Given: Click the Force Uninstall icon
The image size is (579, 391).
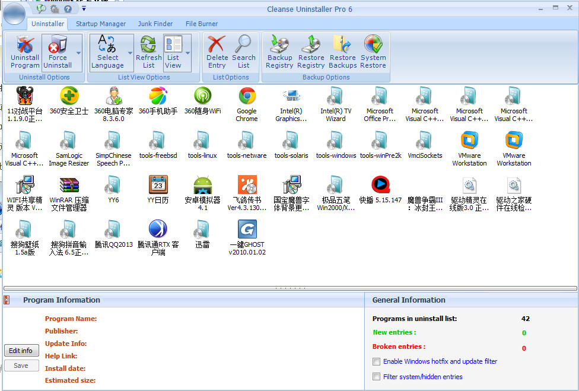Looking at the screenshot, I should click(x=58, y=44).
